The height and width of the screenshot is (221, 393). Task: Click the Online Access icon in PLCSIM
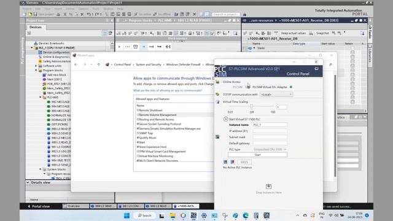(217, 82)
